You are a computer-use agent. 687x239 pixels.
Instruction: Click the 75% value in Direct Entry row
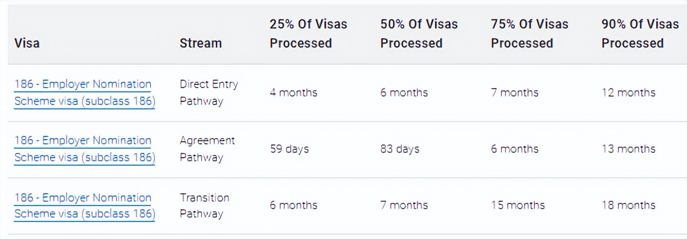[515, 93]
